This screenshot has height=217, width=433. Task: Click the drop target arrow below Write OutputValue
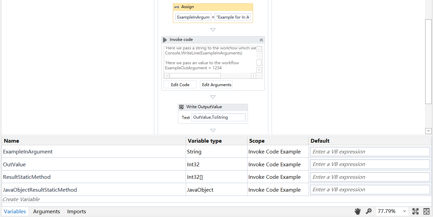tap(213, 130)
